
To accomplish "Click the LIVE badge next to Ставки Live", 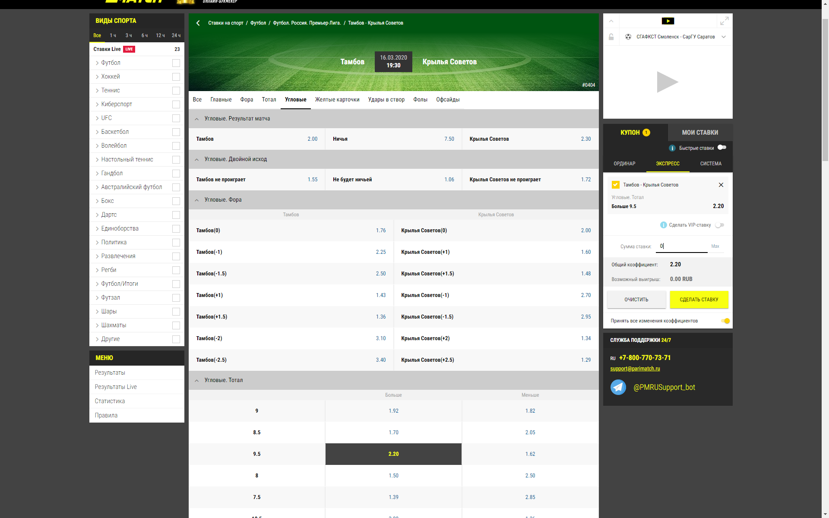I will pyautogui.click(x=129, y=49).
